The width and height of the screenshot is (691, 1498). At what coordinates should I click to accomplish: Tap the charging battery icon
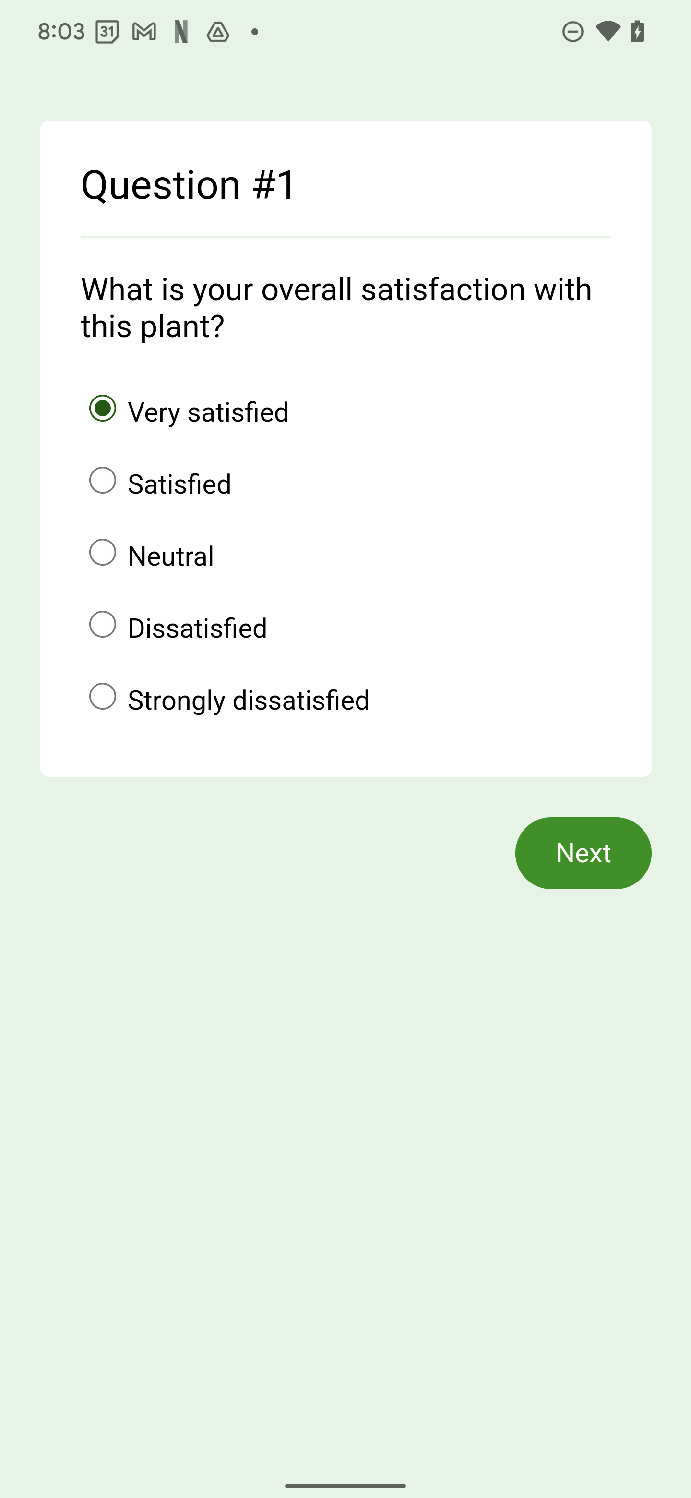click(637, 32)
